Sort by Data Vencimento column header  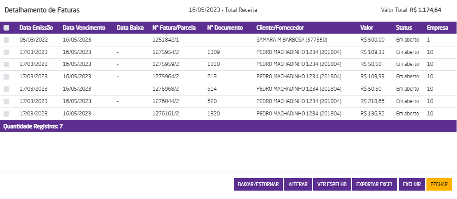click(x=84, y=28)
